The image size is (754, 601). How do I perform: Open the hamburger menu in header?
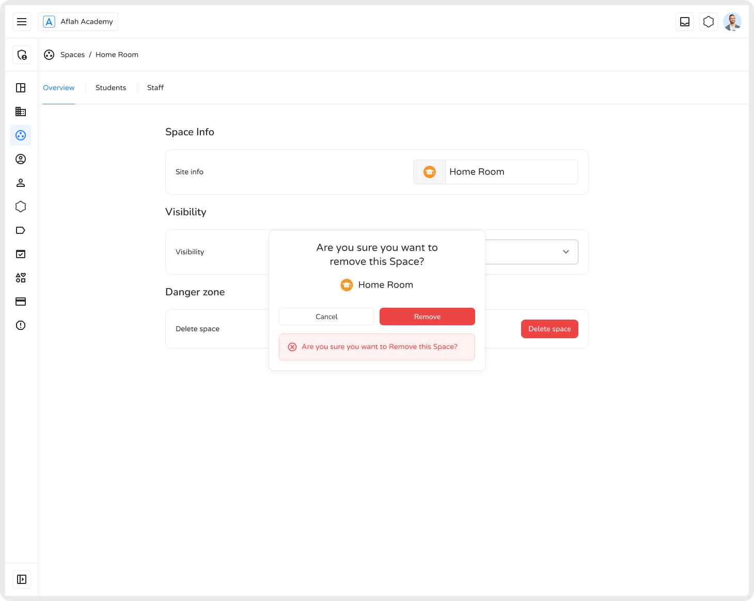[22, 22]
